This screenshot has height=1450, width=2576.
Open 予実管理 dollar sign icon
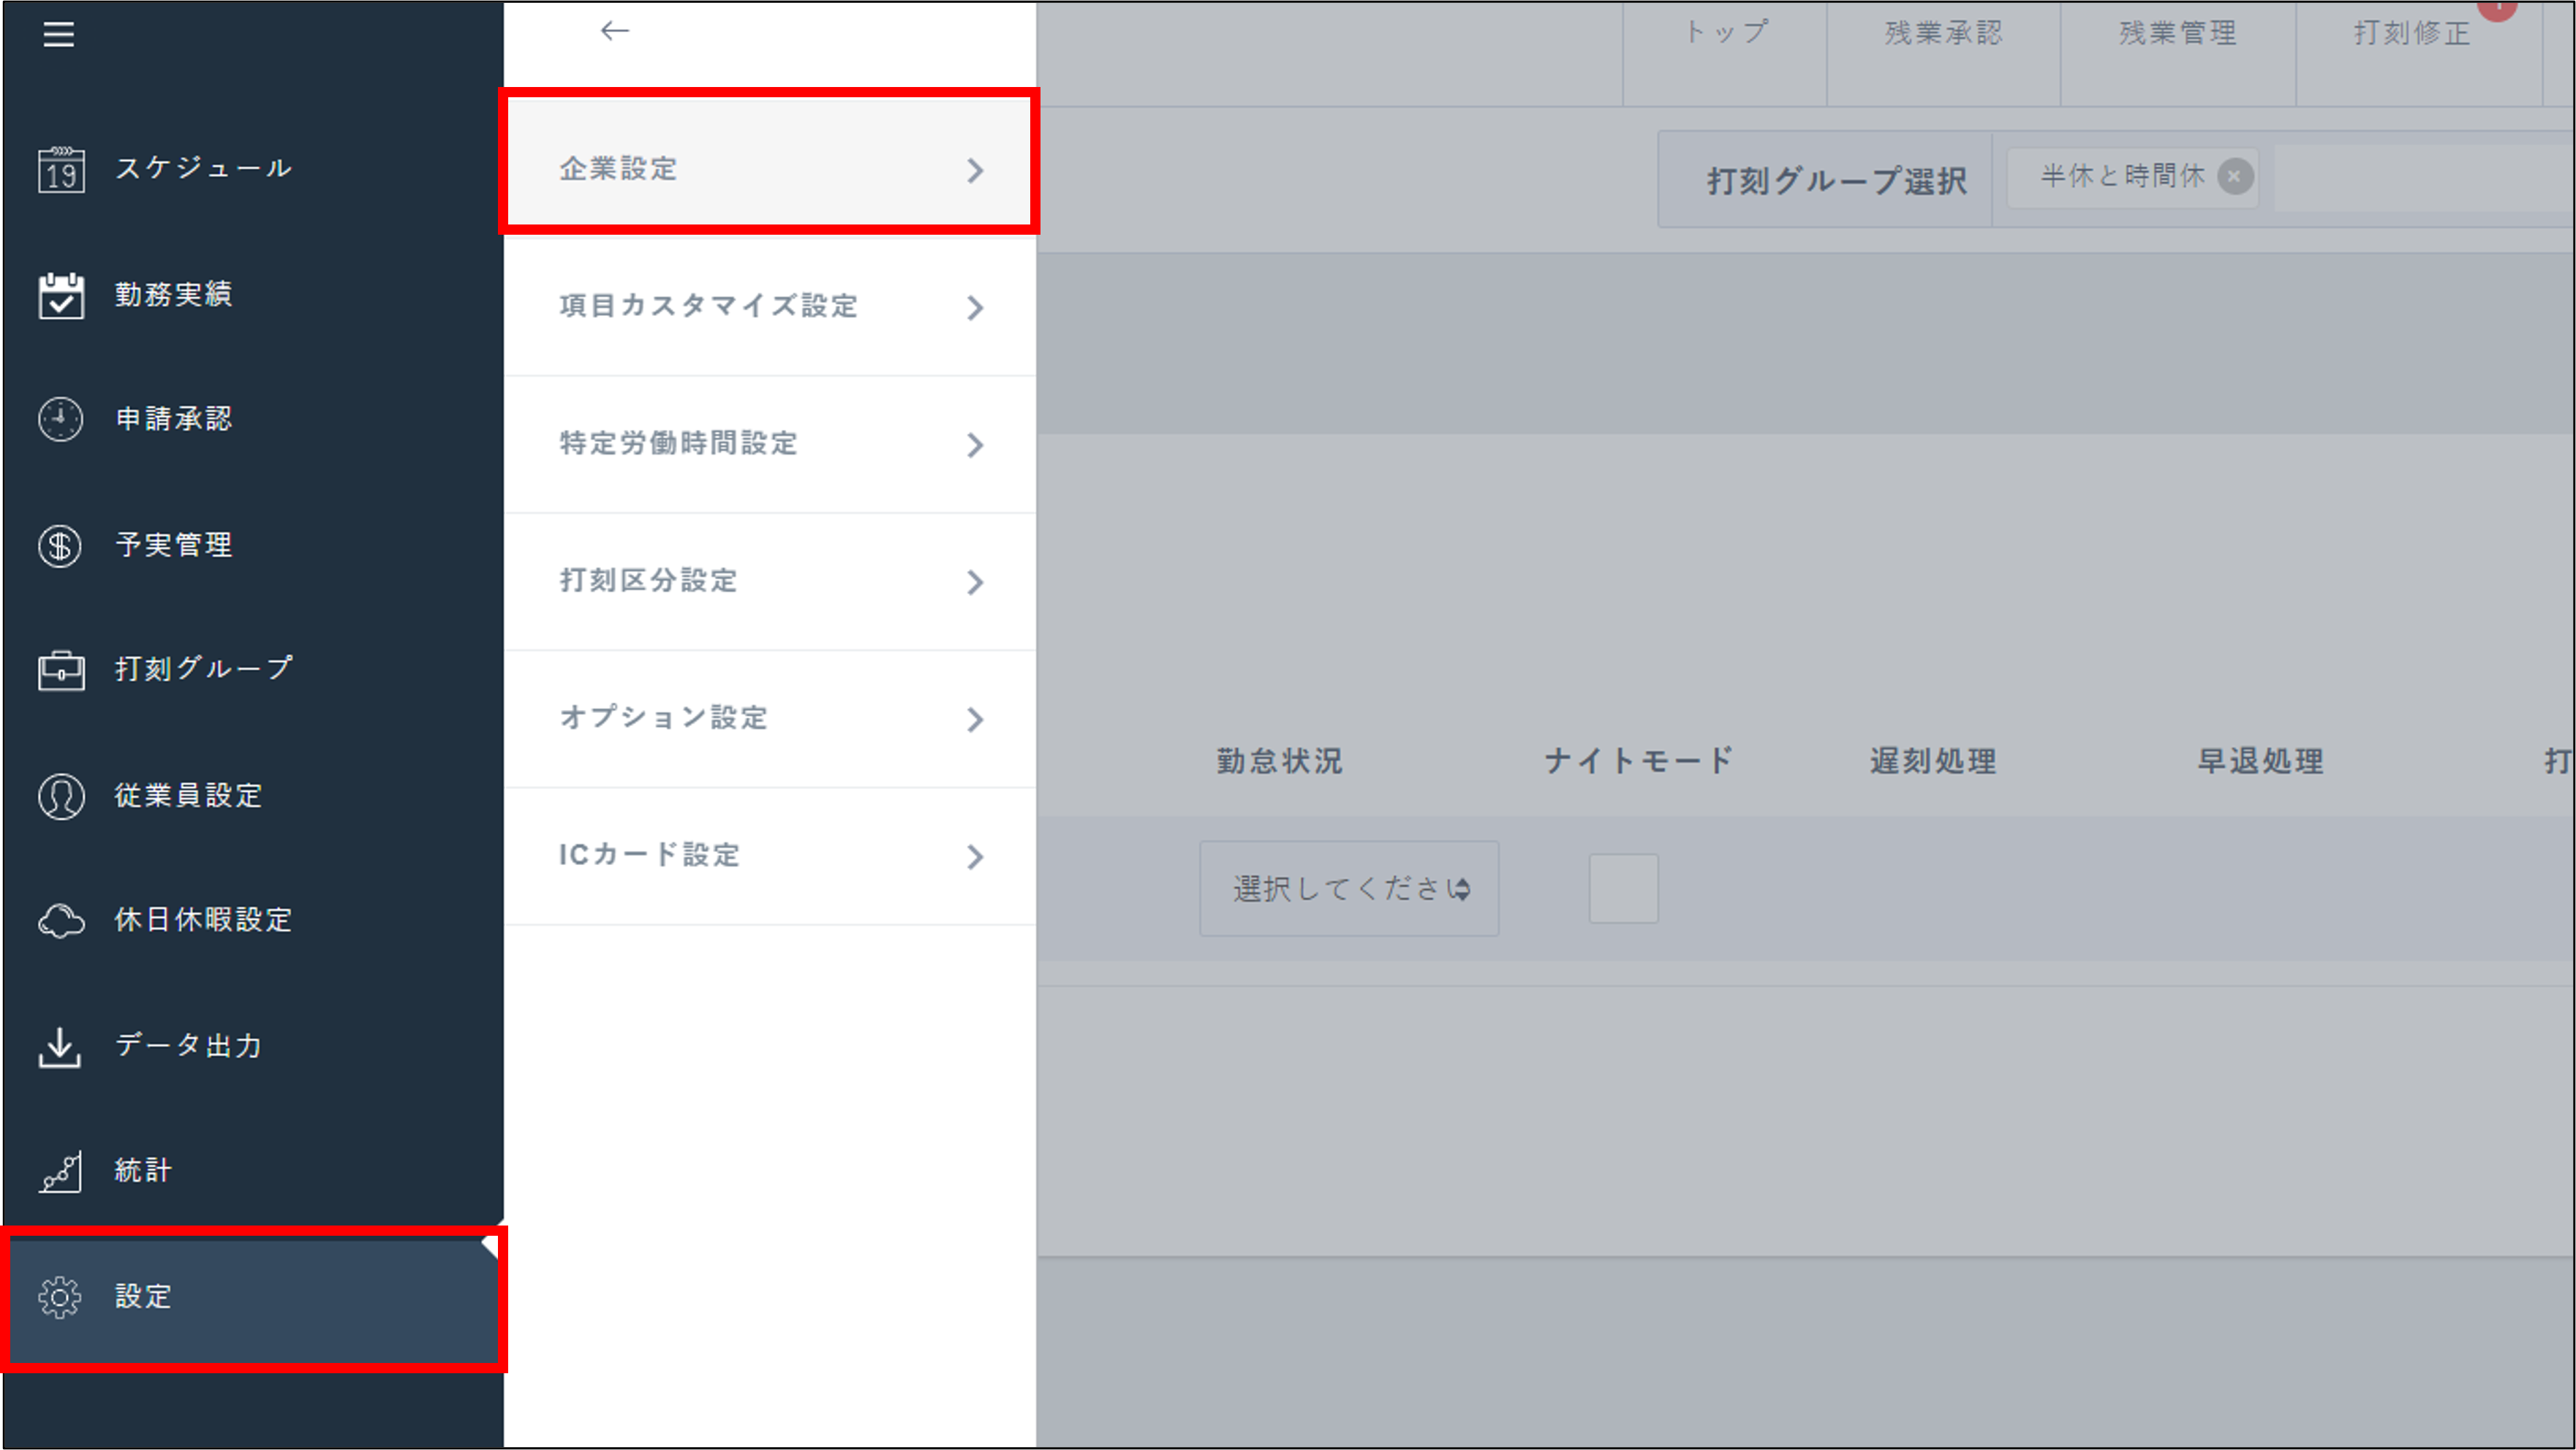pyautogui.click(x=61, y=546)
